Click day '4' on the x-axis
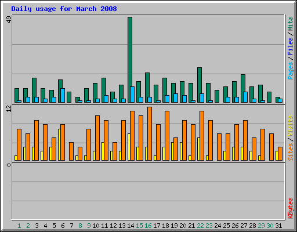 (x=45, y=226)
